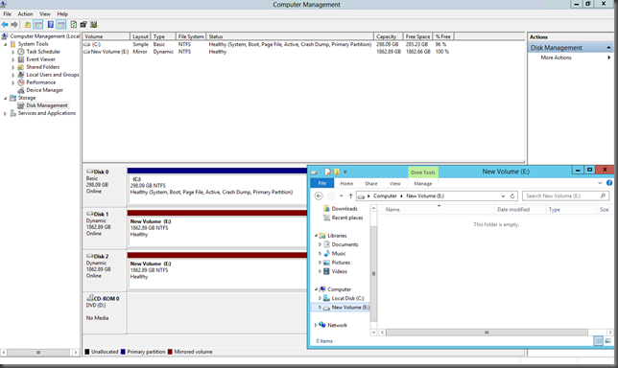This screenshot has height=368, width=618.
Task: Click the Disk 0 (C:) partition block
Action: (x=217, y=186)
